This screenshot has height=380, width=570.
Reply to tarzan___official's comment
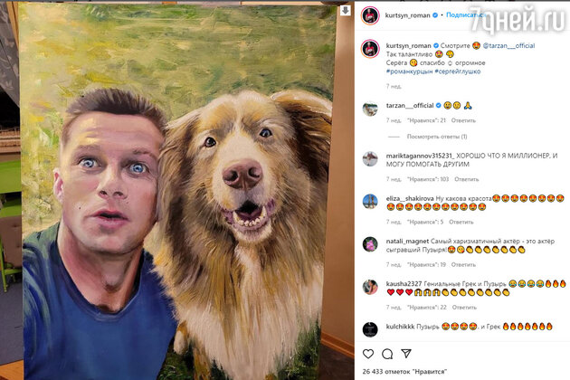[x=463, y=119]
